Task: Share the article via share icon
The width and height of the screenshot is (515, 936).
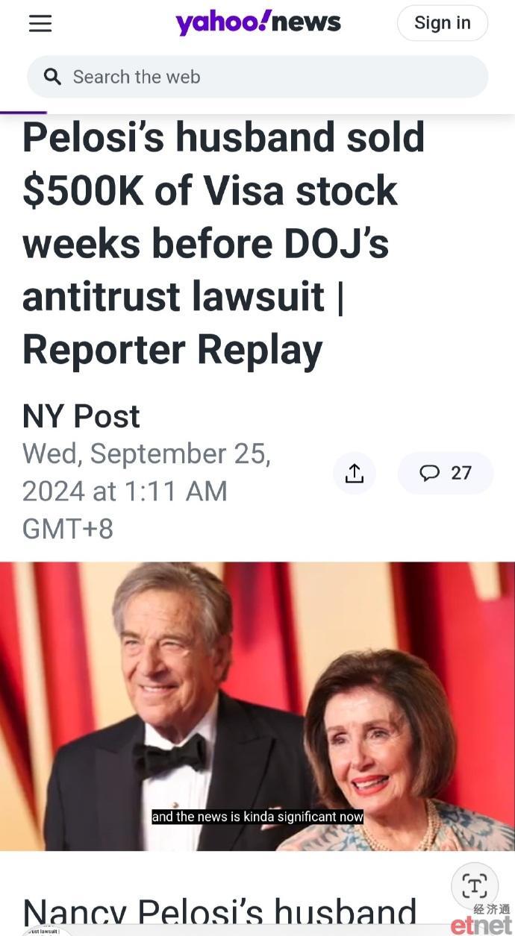Action: (355, 473)
